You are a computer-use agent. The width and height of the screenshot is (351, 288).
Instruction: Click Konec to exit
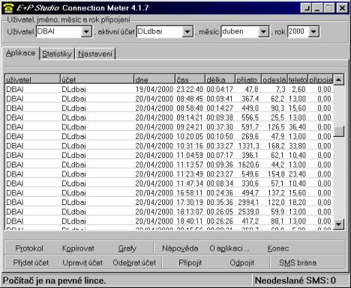click(x=278, y=248)
